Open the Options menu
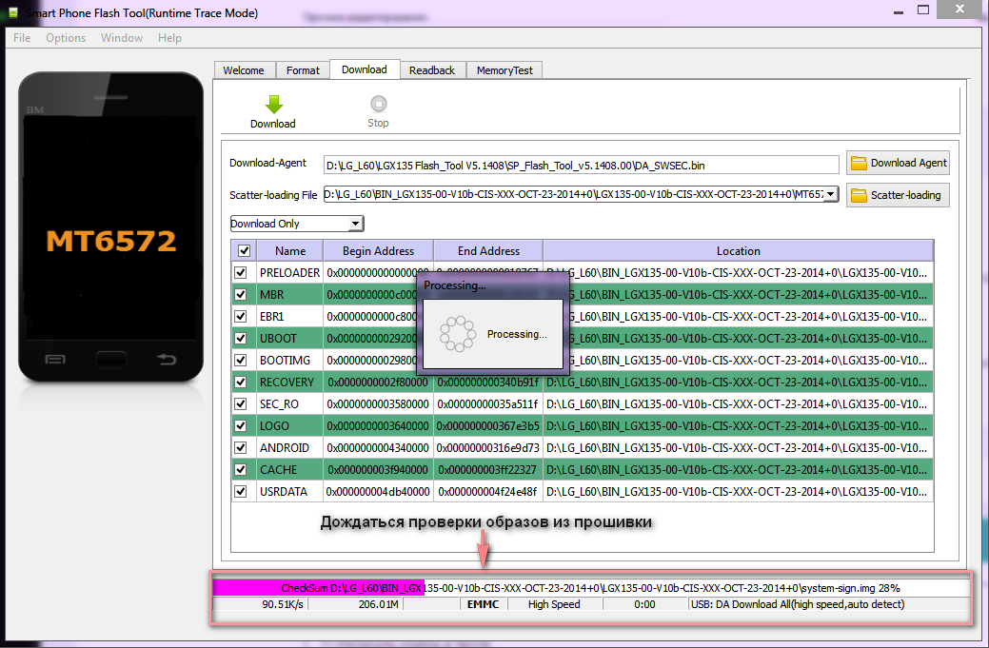This screenshot has width=989, height=648. click(66, 38)
